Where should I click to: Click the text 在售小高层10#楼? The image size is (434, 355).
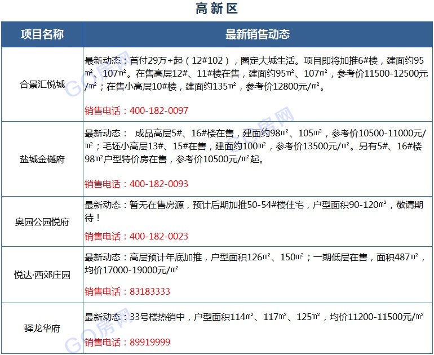point(141,87)
